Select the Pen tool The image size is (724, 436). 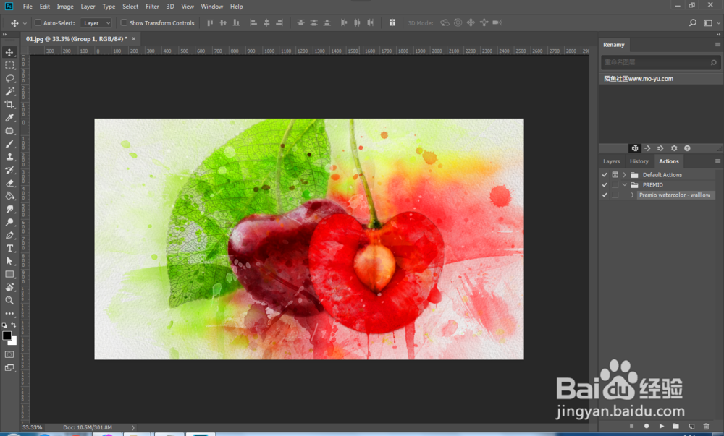(x=9, y=235)
